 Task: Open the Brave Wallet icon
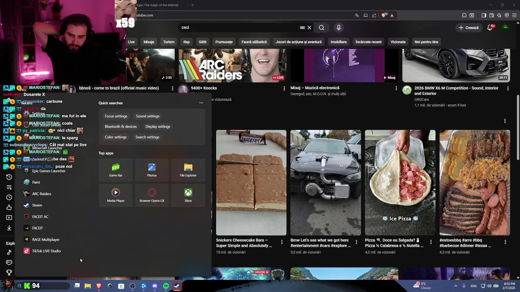tap(492, 15)
